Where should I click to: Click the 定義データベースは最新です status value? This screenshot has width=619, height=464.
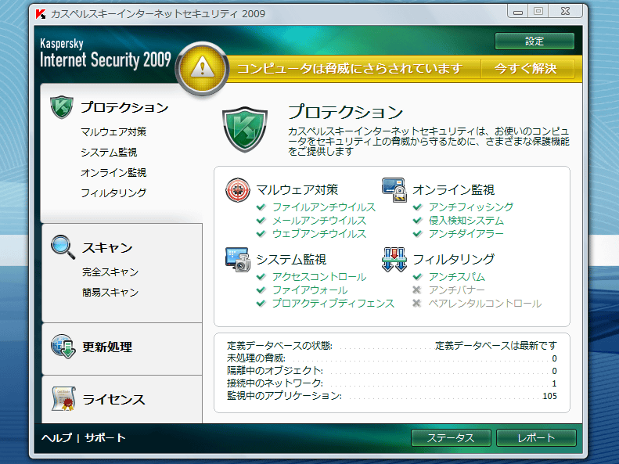coord(496,346)
